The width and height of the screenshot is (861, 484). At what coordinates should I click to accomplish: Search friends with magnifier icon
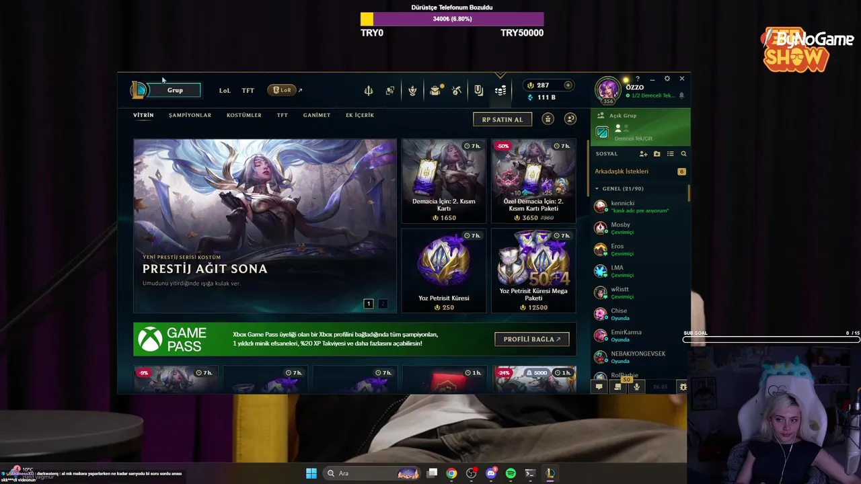tap(683, 154)
